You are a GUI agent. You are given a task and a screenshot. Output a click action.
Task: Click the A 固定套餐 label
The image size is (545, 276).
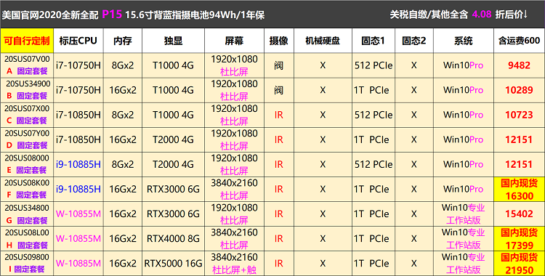[x=27, y=71]
